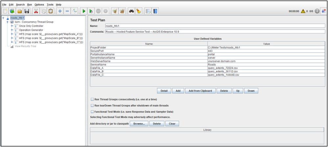Open the Options menu
The image size is (328, 147).
click(39, 5)
